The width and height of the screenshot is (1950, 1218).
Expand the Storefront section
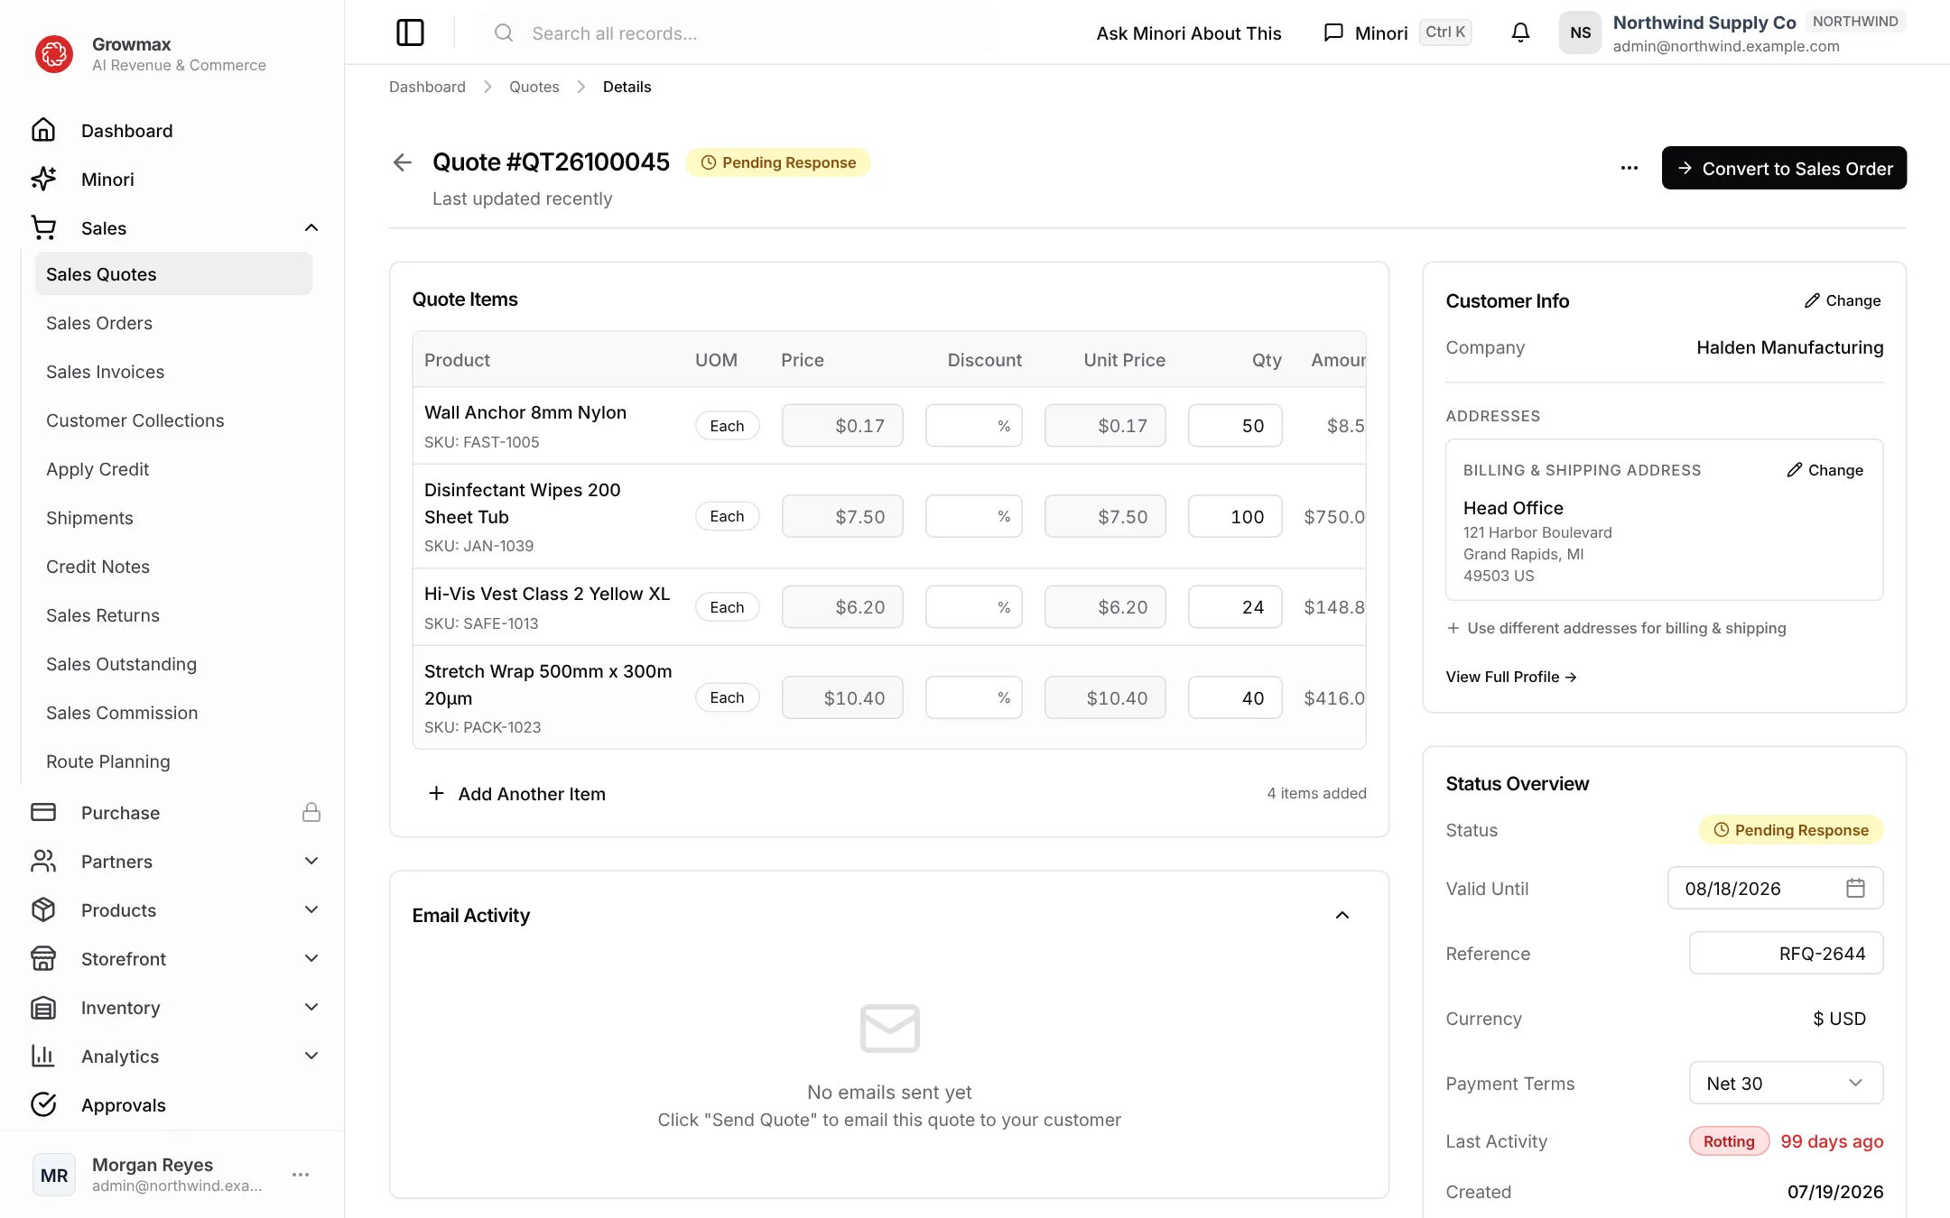click(311, 958)
